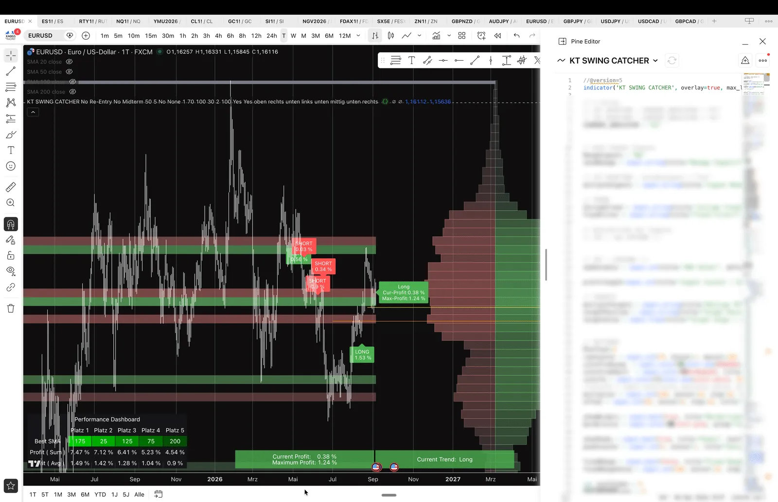Open the EURUSD symbol search box
Screen dimensions: 778x502
40,35
